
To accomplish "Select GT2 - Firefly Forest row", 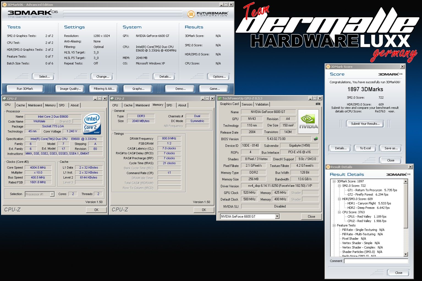I will point(368,194).
